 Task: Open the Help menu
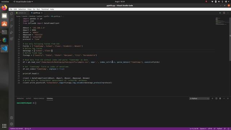click(x=52, y=9)
